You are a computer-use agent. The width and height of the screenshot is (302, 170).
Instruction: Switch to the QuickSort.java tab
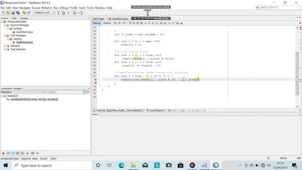point(120,19)
